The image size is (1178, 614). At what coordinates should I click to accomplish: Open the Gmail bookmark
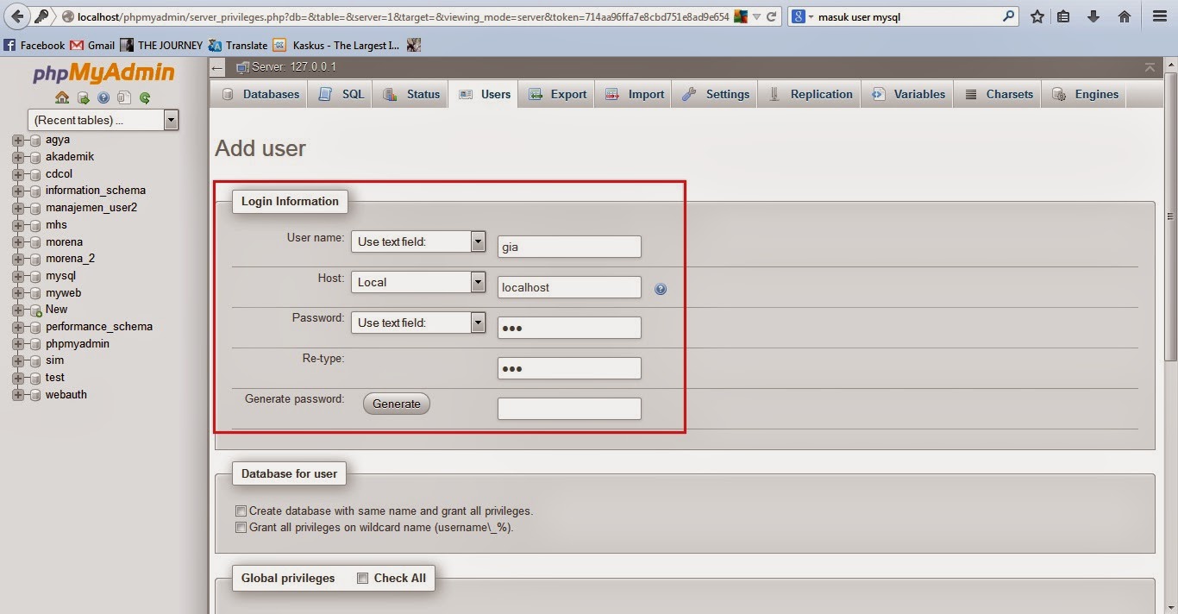92,46
